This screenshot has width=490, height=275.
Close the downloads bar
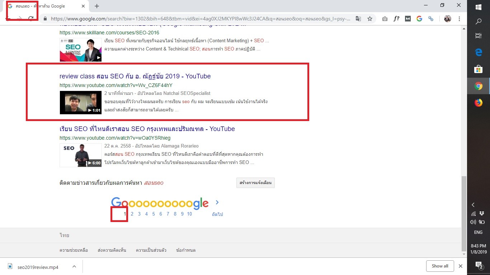(x=461, y=266)
